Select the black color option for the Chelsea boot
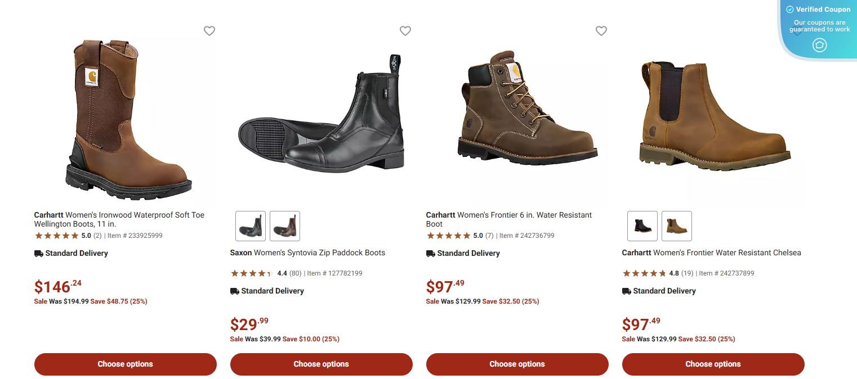Viewport: 857px width, 379px height. pos(642,225)
